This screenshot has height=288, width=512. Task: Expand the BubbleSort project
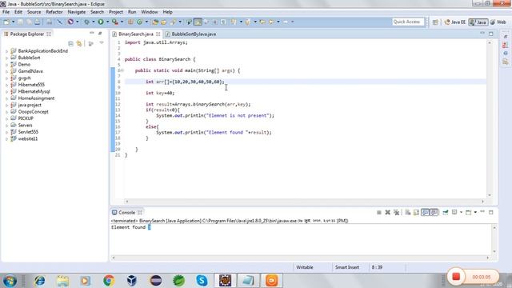pyautogui.click(x=6, y=58)
